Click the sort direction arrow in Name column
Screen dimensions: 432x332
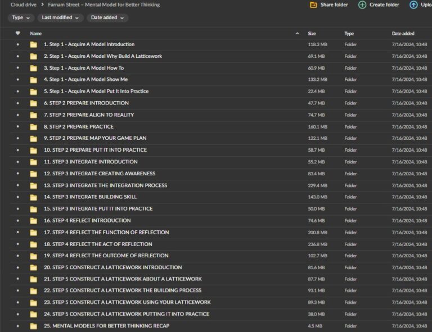297,34
